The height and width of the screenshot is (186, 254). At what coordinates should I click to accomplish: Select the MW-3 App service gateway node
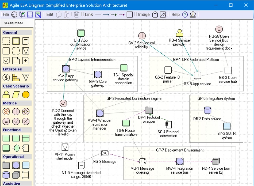click(x=66, y=69)
